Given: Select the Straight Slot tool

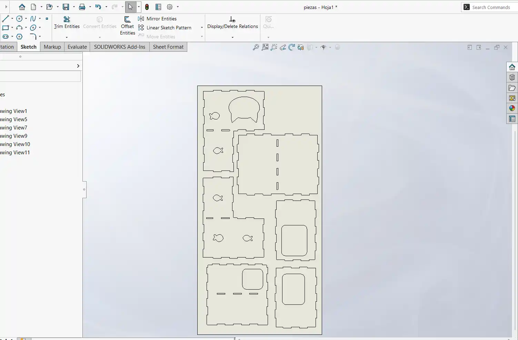Looking at the screenshot, I should [6, 37].
